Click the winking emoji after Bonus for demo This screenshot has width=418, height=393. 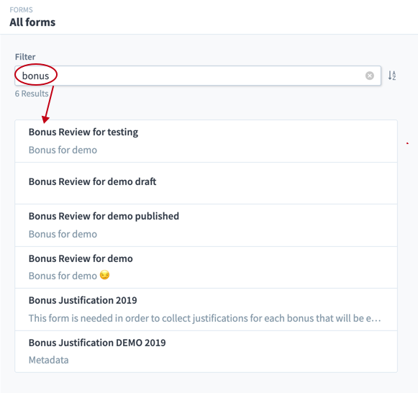[x=104, y=275]
